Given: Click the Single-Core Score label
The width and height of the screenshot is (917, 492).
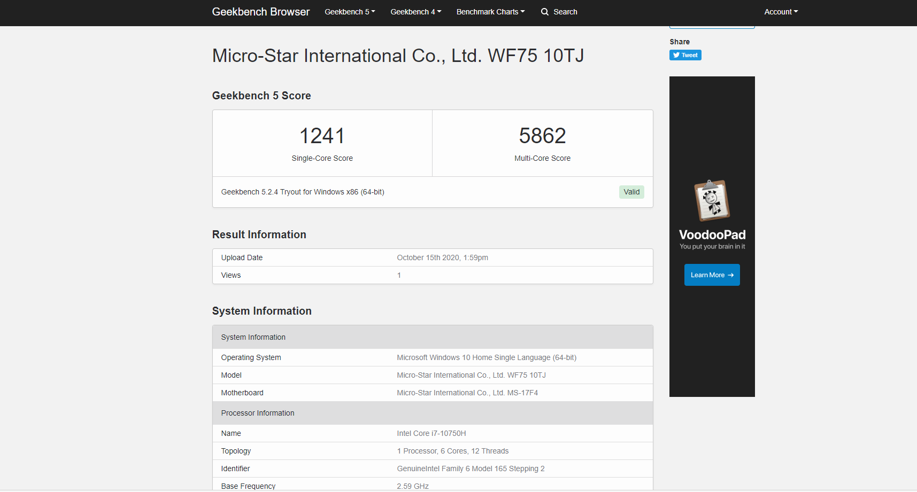Looking at the screenshot, I should [x=322, y=158].
